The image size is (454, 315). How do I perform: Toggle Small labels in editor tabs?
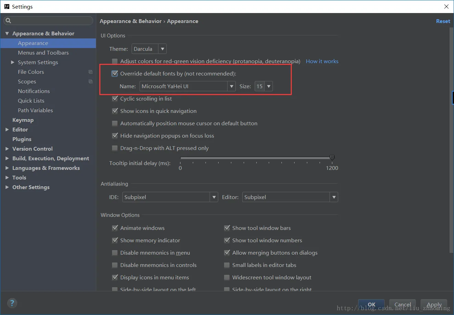click(227, 265)
